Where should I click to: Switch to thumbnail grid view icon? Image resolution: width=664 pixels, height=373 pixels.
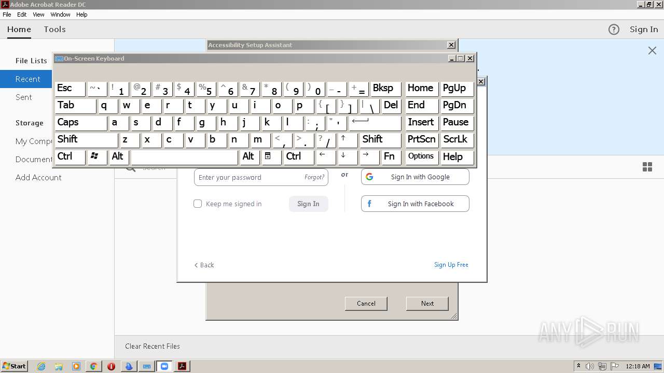click(x=647, y=167)
